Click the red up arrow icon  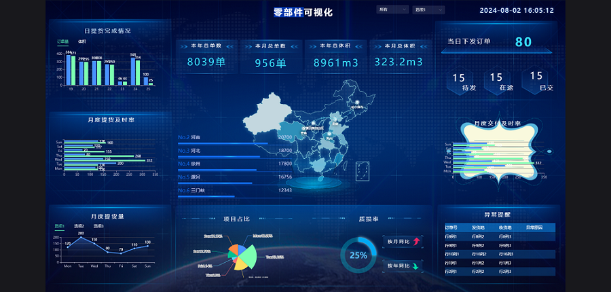pyautogui.click(x=416, y=241)
